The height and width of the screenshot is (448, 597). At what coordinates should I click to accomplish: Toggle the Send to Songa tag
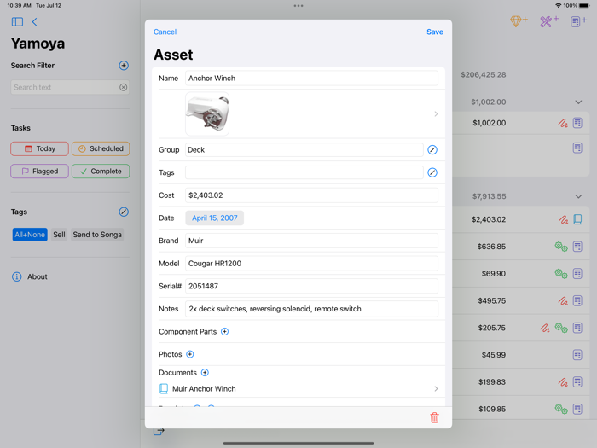coord(97,235)
